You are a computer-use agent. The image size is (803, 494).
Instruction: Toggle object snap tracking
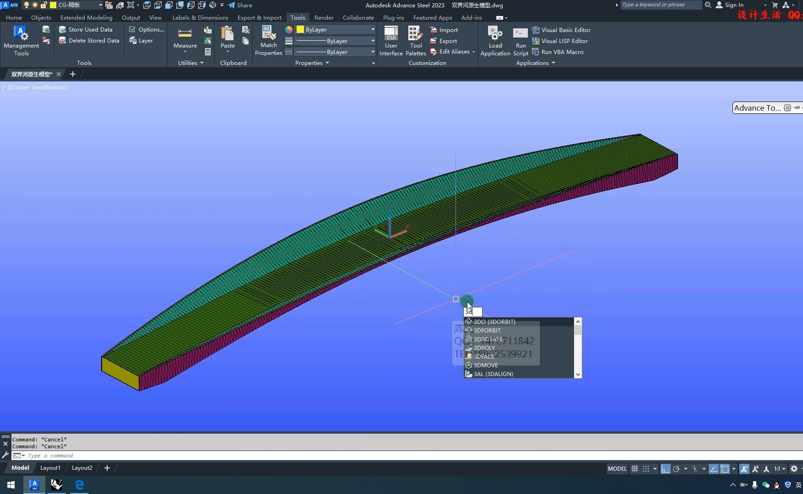click(x=713, y=468)
